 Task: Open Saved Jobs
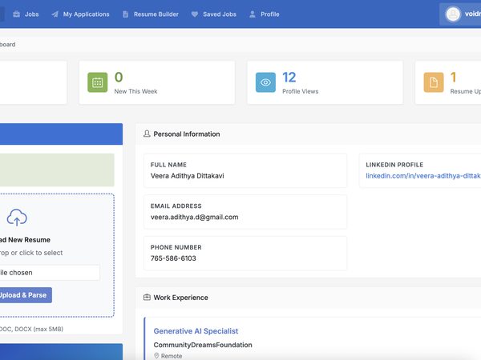[x=214, y=14]
